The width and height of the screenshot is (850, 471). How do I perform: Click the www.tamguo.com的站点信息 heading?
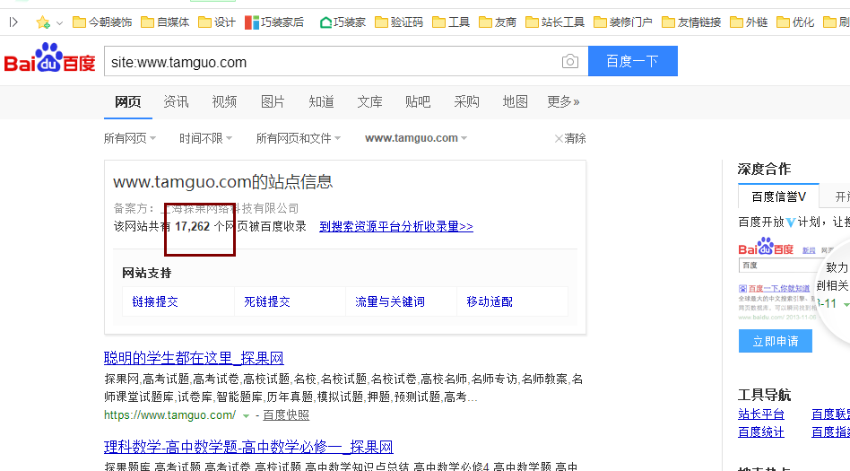pos(222,182)
